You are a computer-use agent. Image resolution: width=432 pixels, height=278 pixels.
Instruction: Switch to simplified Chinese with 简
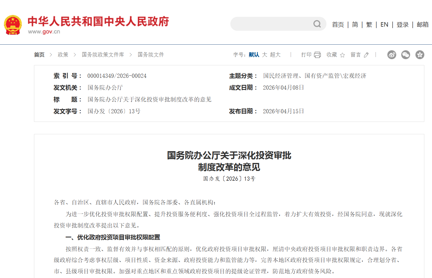pyautogui.click(x=355, y=25)
